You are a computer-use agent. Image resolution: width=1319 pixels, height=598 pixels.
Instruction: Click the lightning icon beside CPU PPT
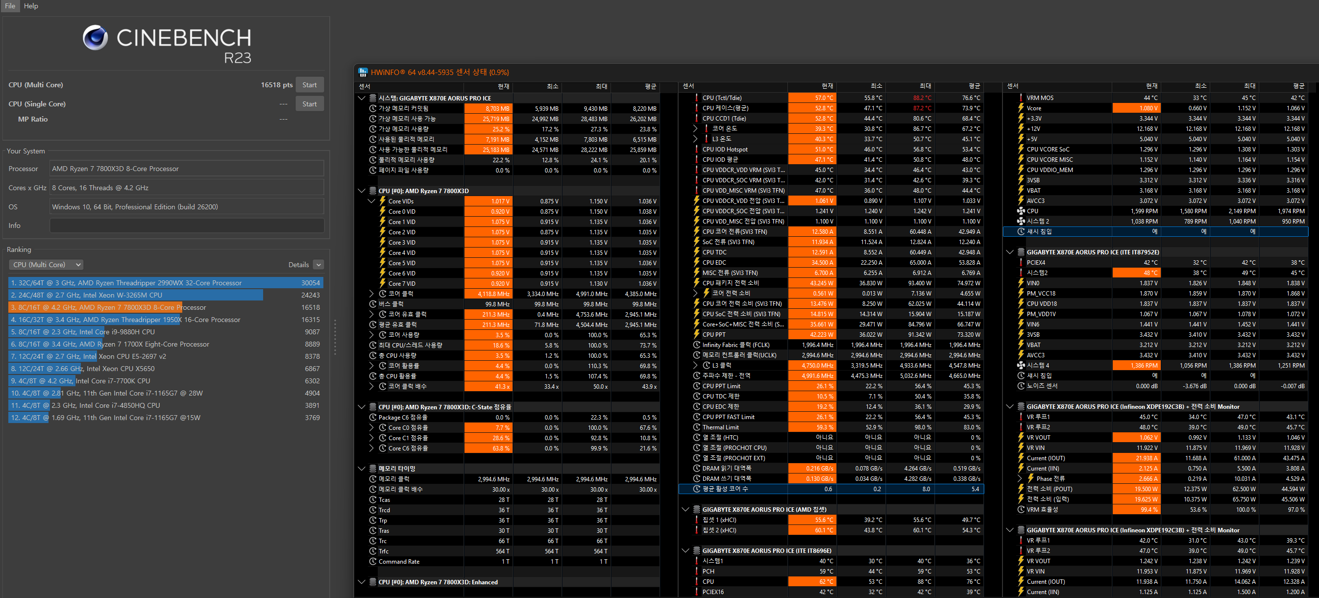pyautogui.click(x=696, y=335)
